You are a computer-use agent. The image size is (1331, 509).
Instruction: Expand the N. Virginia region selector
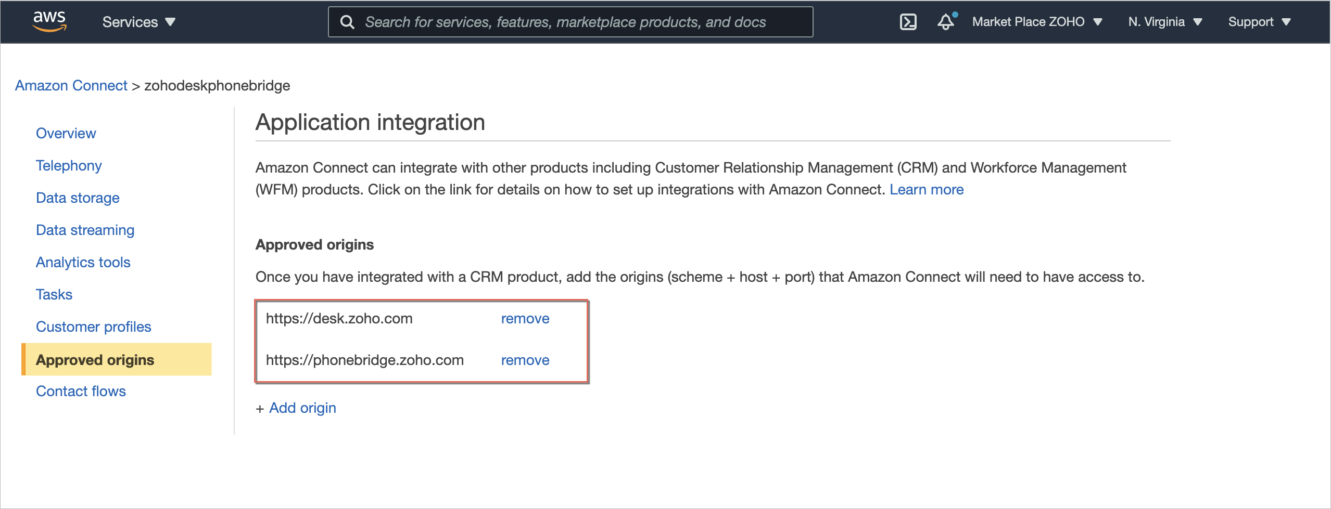click(x=1165, y=22)
